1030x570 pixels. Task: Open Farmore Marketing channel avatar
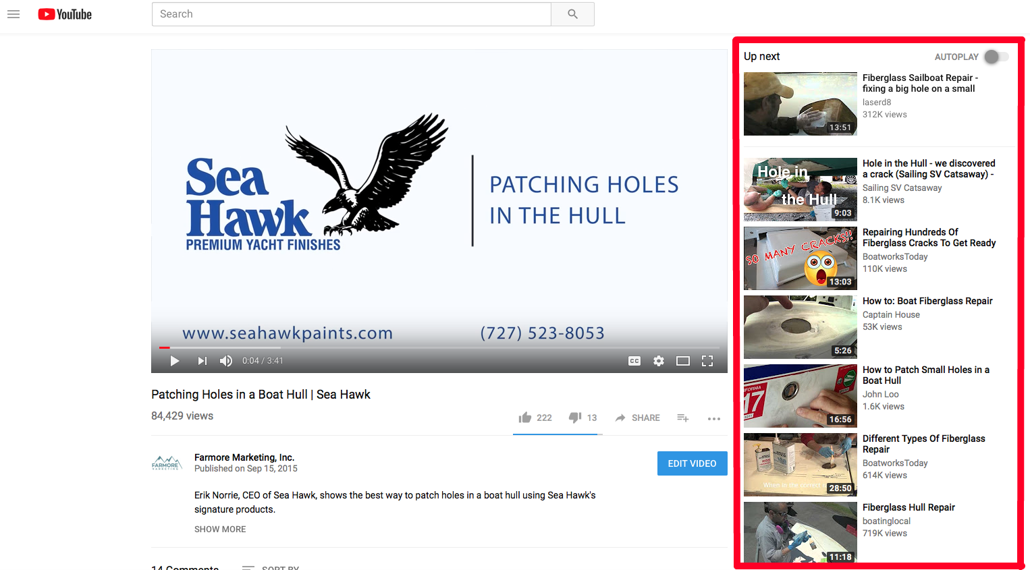pyautogui.click(x=166, y=463)
